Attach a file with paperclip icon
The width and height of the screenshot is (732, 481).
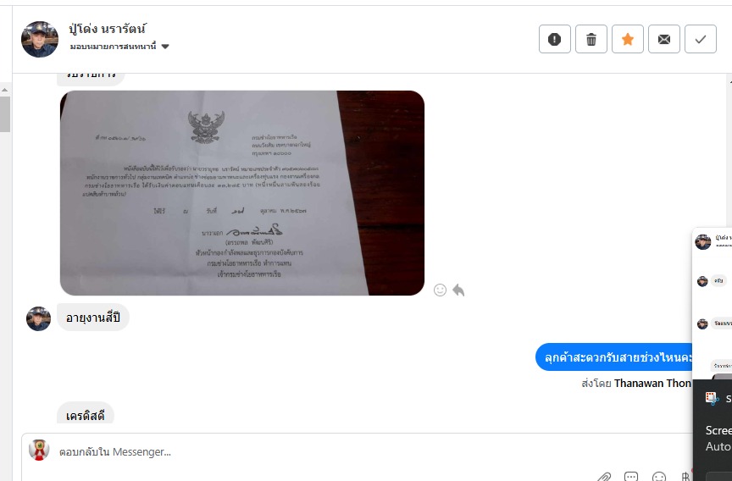tap(604, 477)
